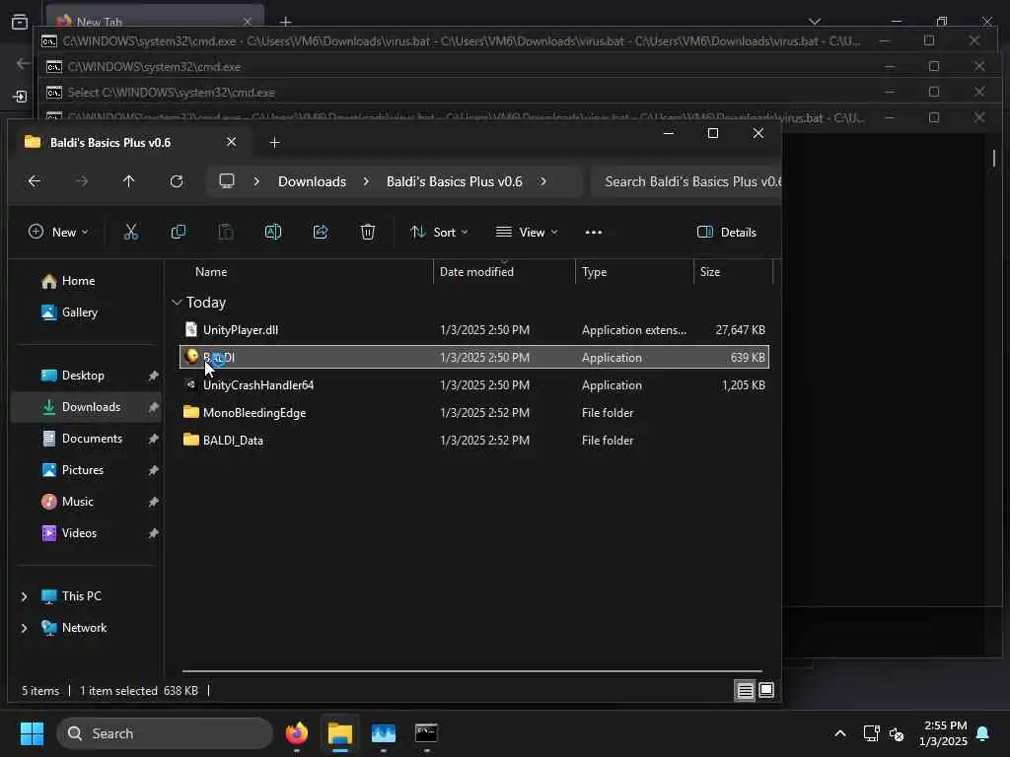Select the MonoBleedingEdge folder
Viewport: 1010px width, 757px height.
(x=474, y=413)
